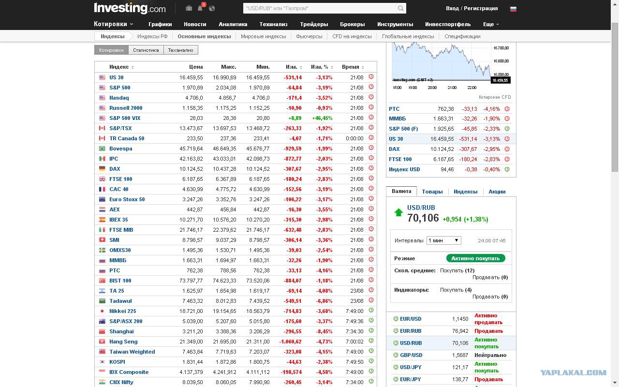619x387 pixels.
Task: Click the green clock icon next to USD/RUB pair
Action: coord(396,342)
